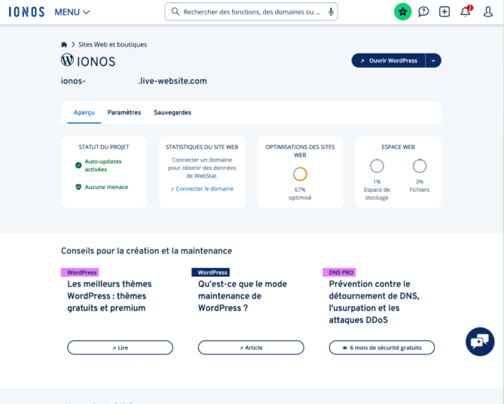This screenshot has height=404, width=504.
Task: Expand the arrow beside Ouvrir WordPress
Action: tap(433, 61)
